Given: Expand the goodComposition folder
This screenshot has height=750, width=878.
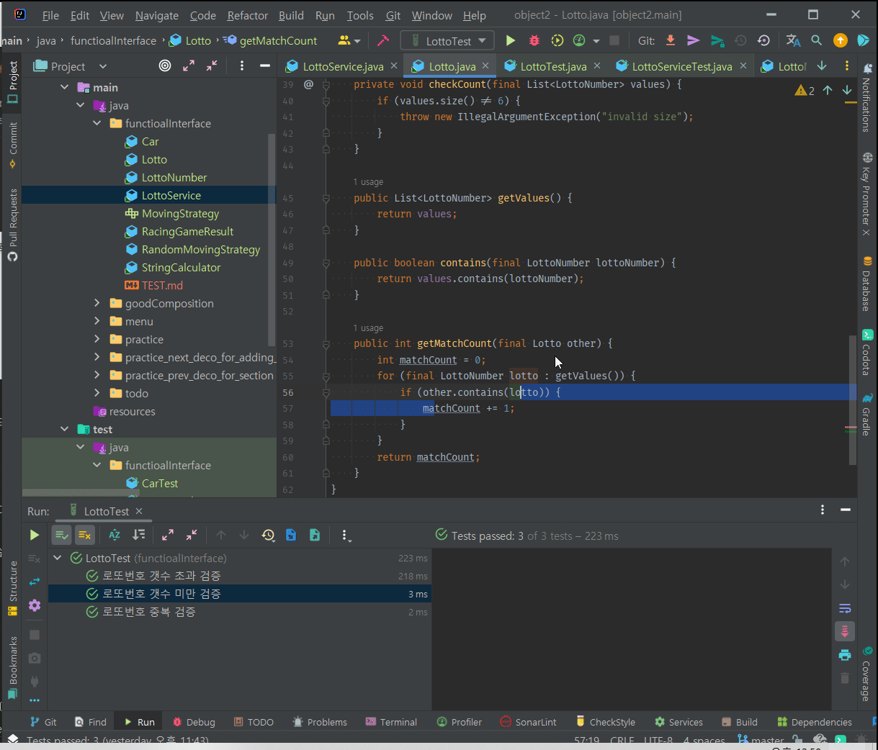Looking at the screenshot, I should tap(97, 303).
